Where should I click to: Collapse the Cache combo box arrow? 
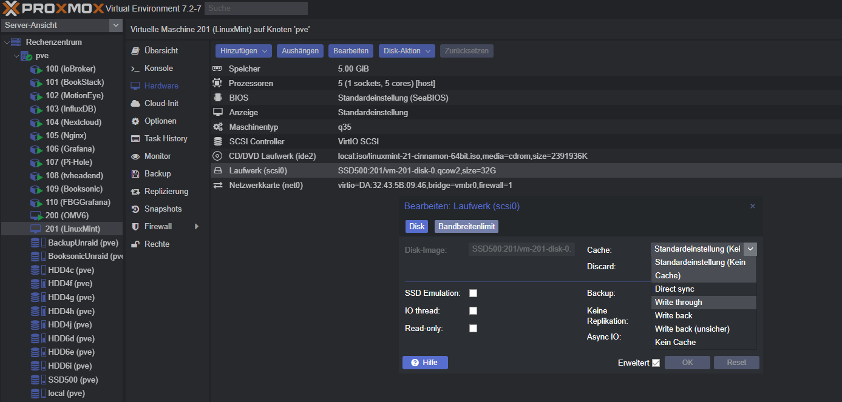pyautogui.click(x=750, y=249)
